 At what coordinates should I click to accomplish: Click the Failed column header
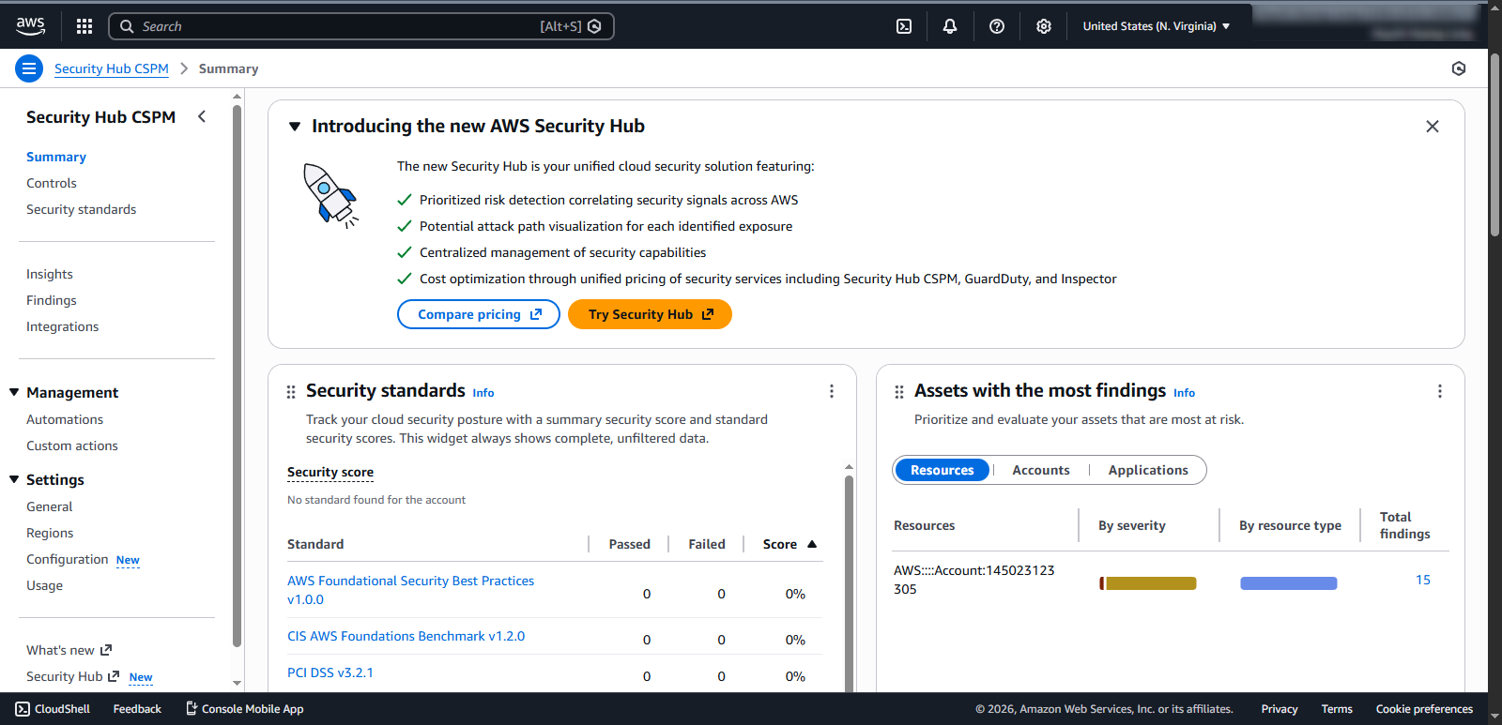coord(707,544)
